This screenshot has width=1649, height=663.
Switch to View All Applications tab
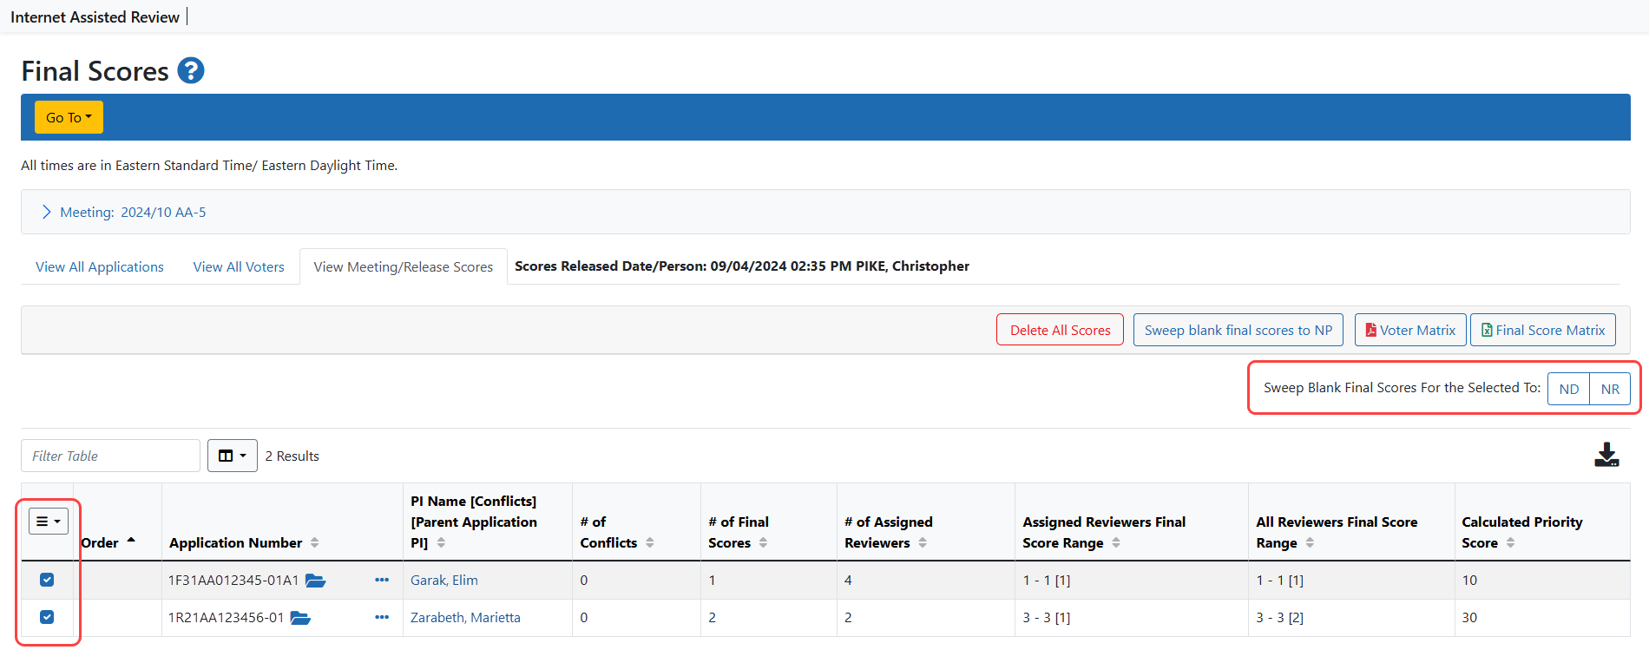coord(100,266)
